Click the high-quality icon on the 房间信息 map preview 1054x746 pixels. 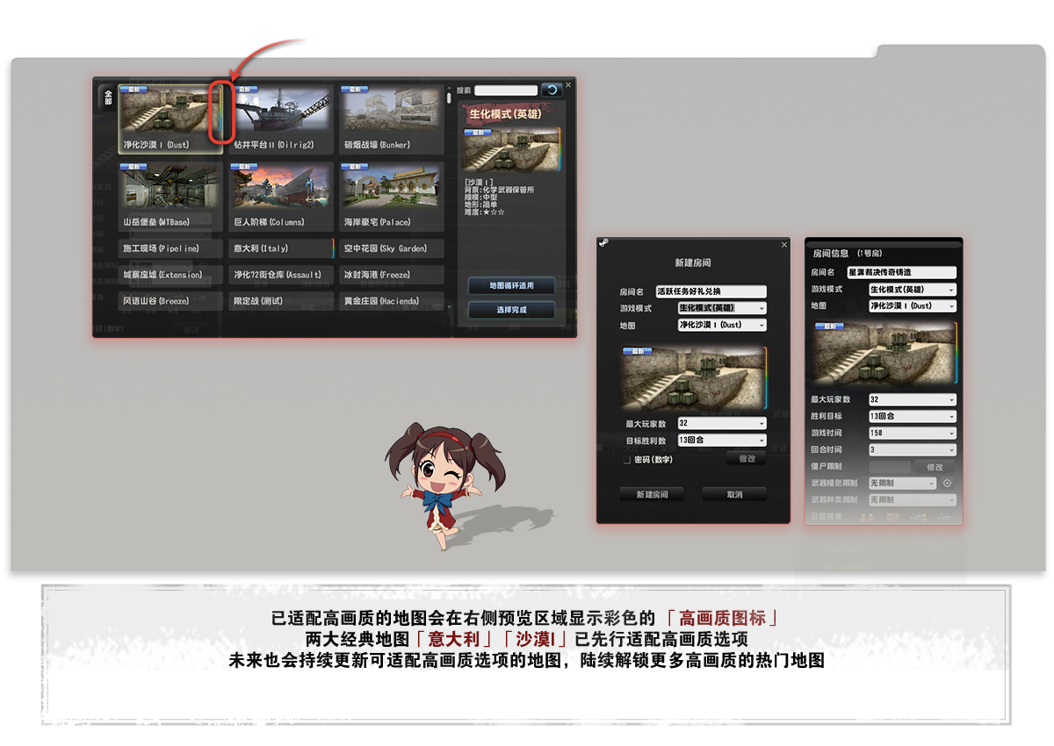(x=954, y=353)
